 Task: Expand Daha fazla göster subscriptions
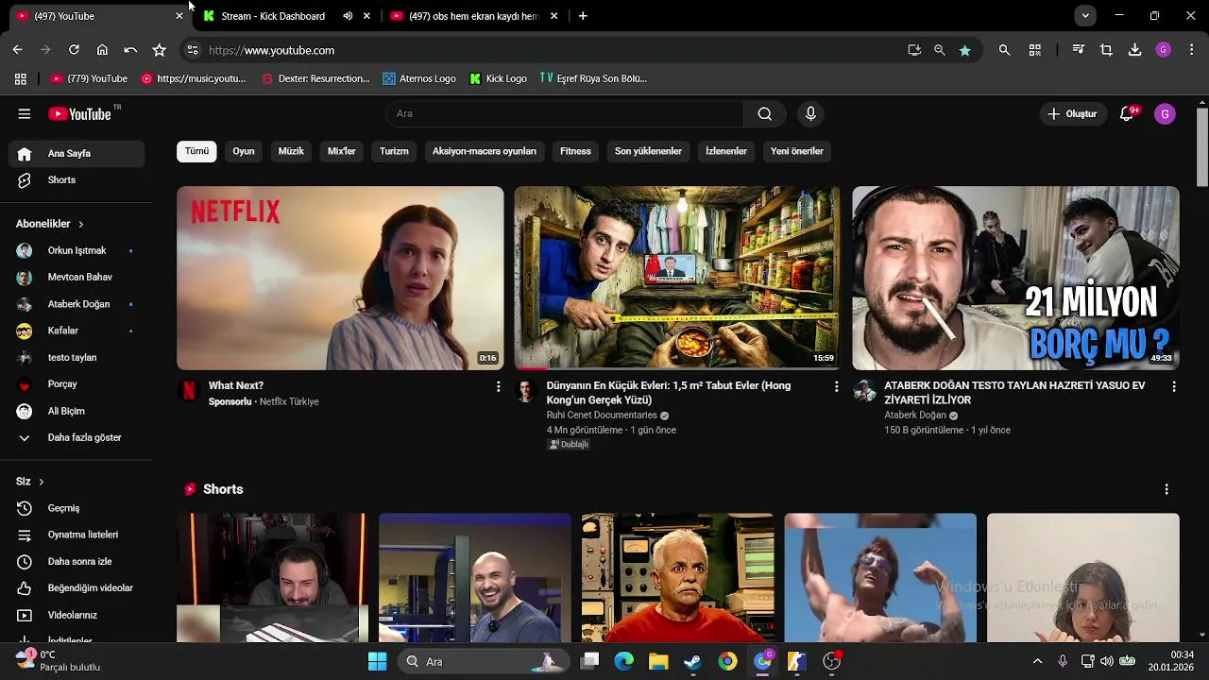[x=77, y=438]
